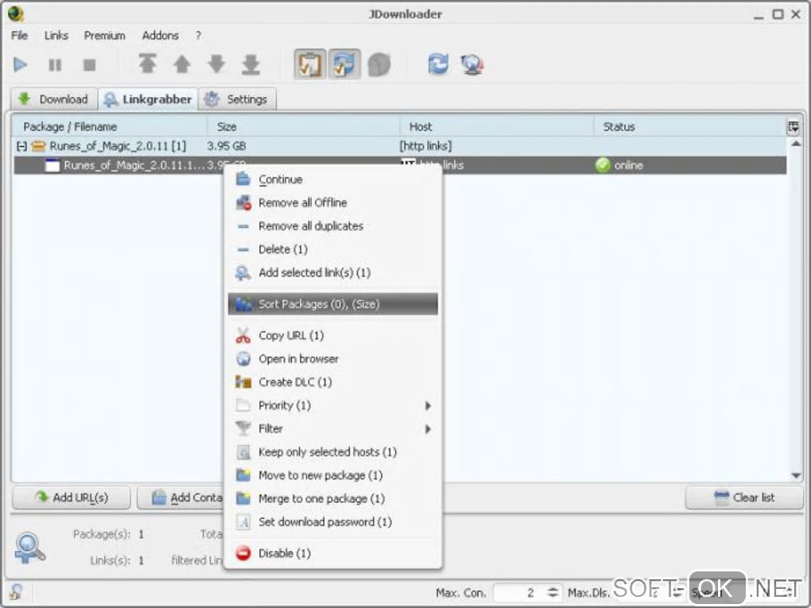This screenshot has height=608, width=811.
Task: Maximize the JDownloader window
Action: [778, 14]
